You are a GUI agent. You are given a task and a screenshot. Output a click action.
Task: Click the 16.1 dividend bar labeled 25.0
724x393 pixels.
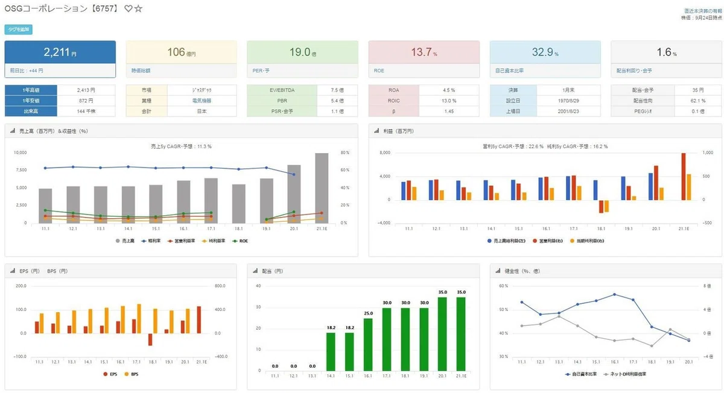pyautogui.click(x=367, y=344)
